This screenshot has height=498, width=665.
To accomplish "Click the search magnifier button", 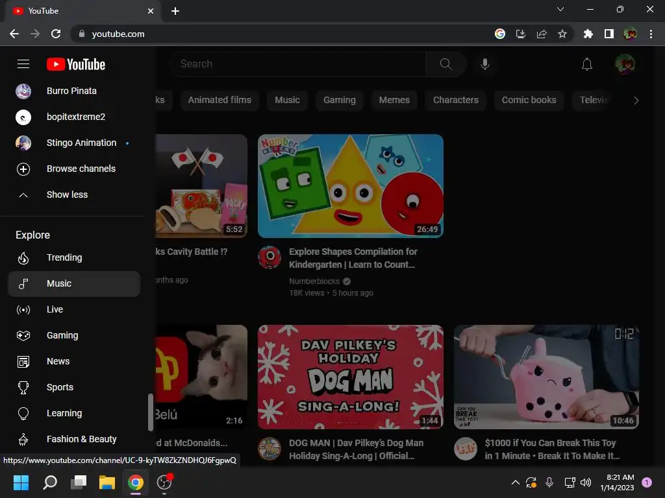I will (x=445, y=64).
